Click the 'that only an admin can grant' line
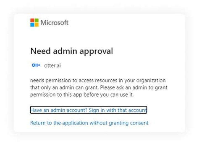Screen dimensions: 199x146 pyautogui.click(x=99, y=88)
